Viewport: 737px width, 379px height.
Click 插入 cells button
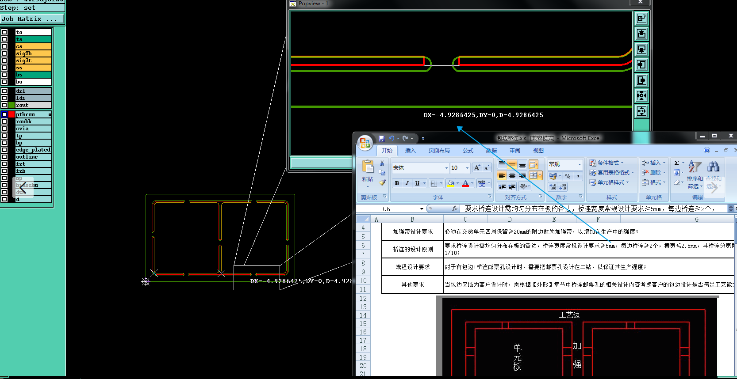(x=653, y=163)
